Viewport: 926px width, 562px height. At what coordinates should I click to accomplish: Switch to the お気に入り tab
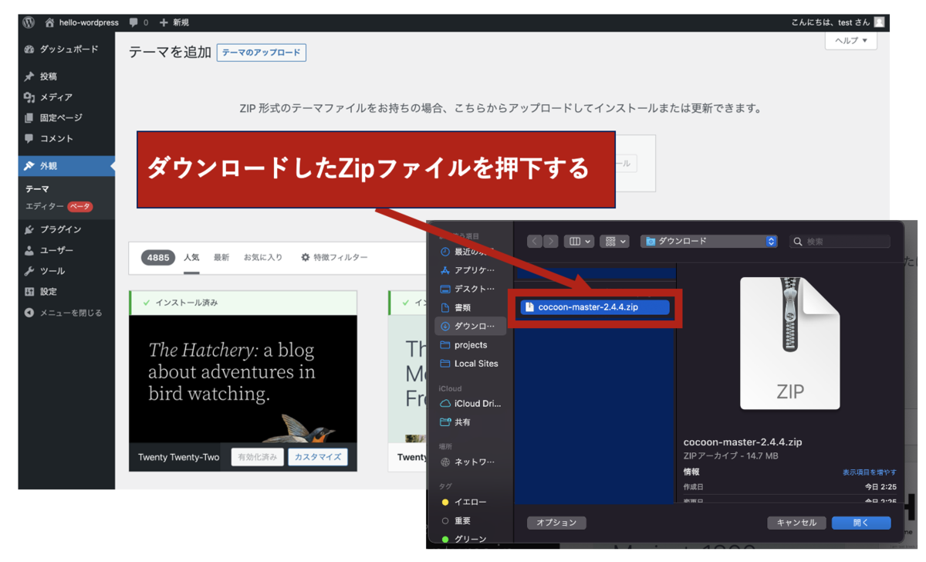(263, 257)
